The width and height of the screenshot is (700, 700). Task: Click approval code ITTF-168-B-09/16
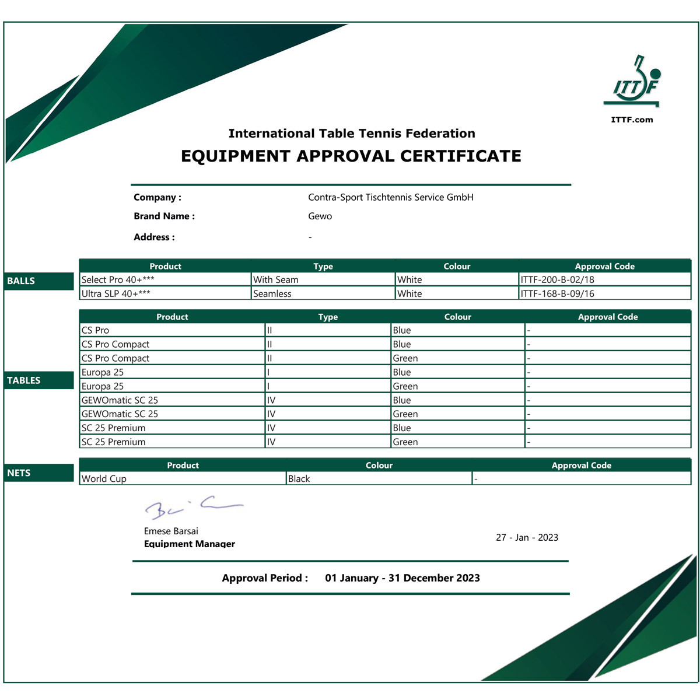pos(557,293)
